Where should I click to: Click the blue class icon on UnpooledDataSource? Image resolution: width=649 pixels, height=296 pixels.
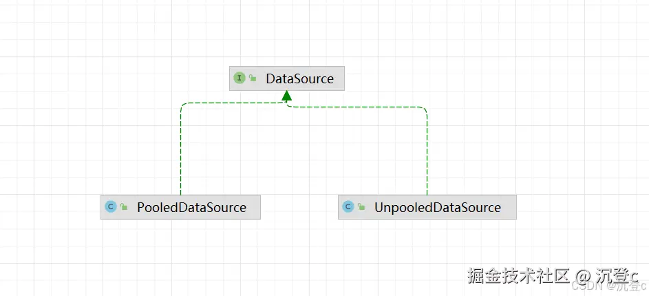tap(348, 207)
